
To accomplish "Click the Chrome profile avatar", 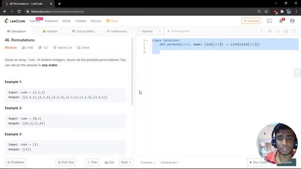I will coord(289,11).
